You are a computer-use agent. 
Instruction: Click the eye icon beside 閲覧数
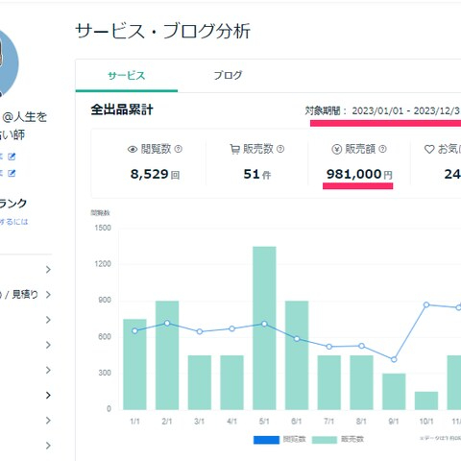click(x=133, y=149)
